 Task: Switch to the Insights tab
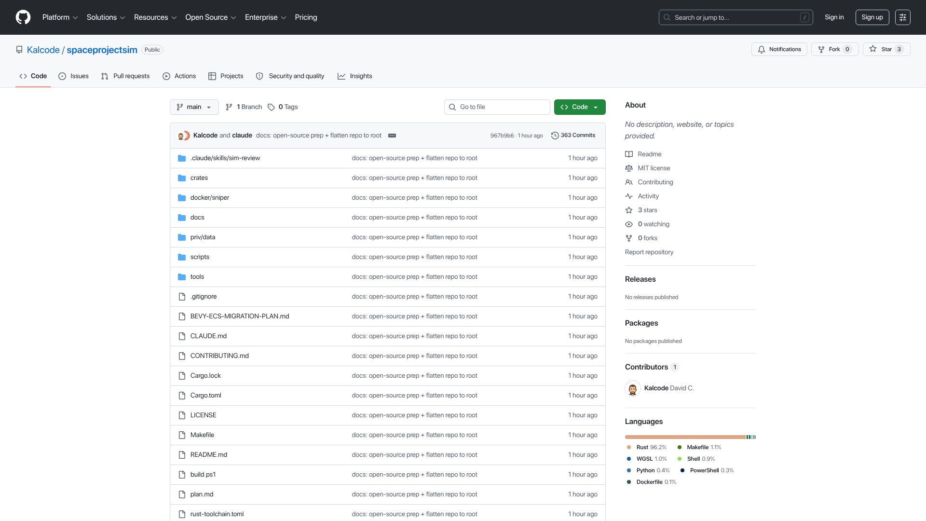point(355,76)
